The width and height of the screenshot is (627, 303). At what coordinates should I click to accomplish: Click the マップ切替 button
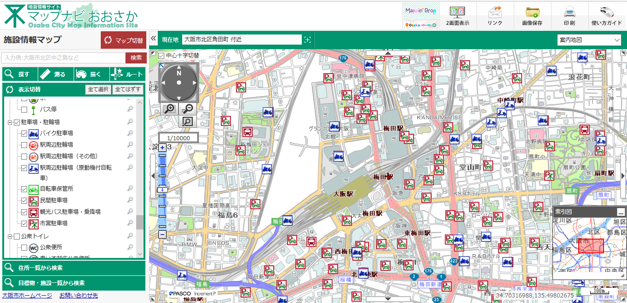tap(123, 40)
